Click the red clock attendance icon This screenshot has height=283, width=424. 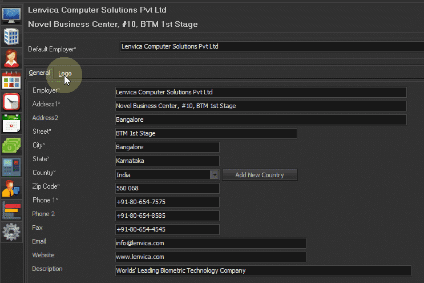11,102
